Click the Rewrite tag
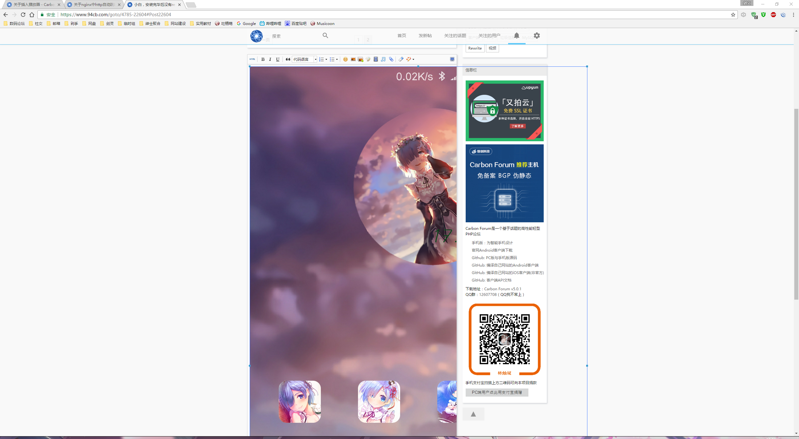The width and height of the screenshot is (799, 439). click(x=475, y=48)
